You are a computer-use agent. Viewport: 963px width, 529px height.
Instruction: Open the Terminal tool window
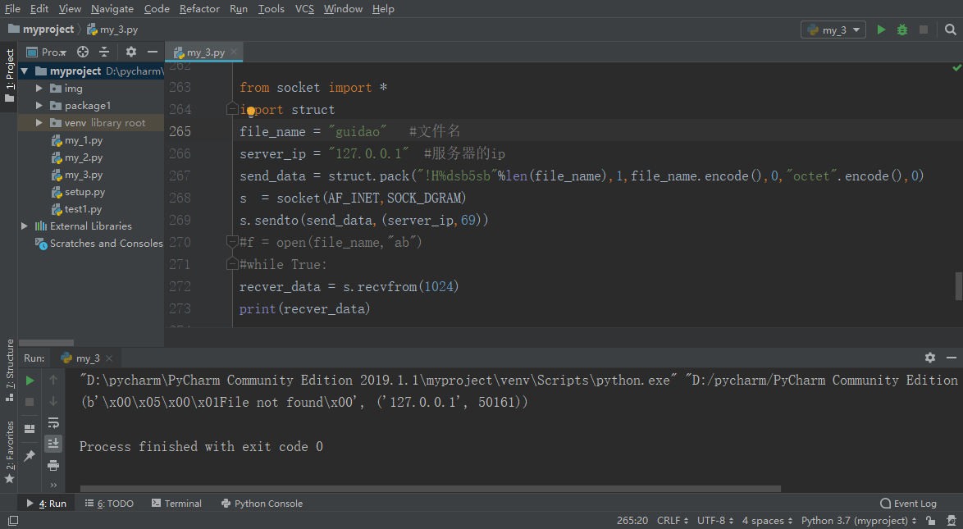(176, 504)
